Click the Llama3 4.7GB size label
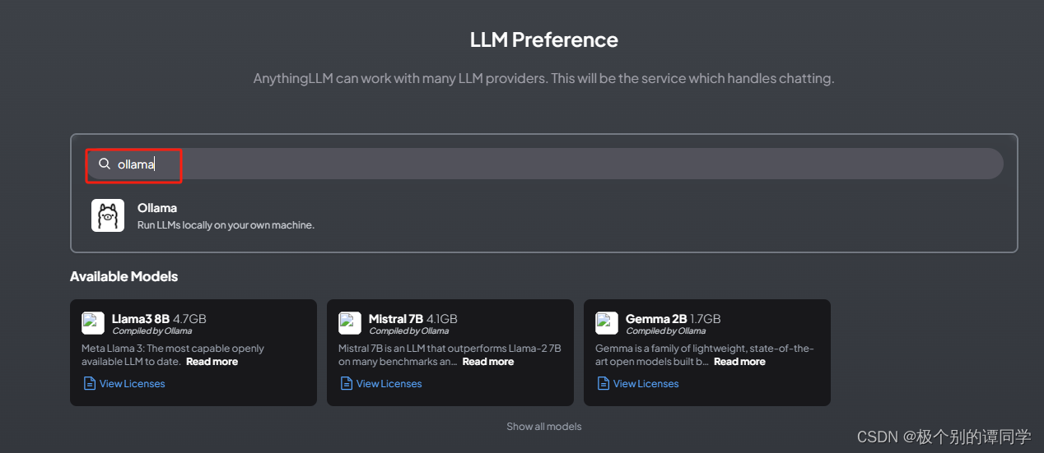1044x453 pixels. 189,319
